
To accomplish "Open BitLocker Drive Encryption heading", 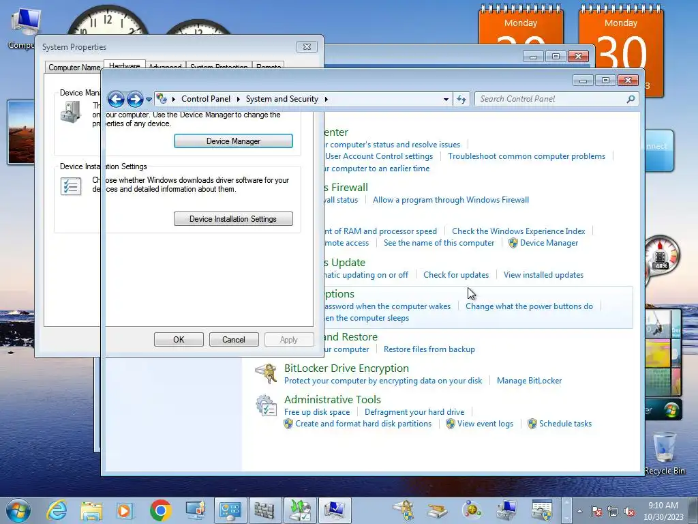I will click(x=346, y=368).
